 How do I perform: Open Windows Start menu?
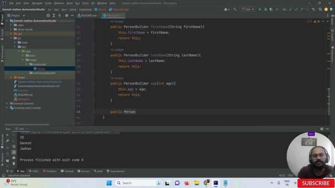[109, 183]
